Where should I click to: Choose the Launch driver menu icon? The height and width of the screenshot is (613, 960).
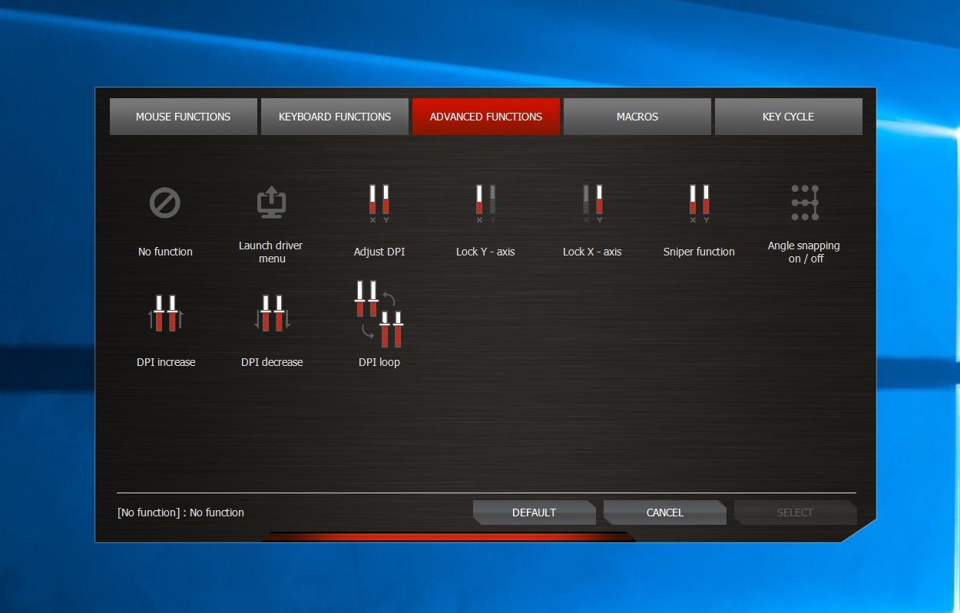pyautogui.click(x=271, y=203)
